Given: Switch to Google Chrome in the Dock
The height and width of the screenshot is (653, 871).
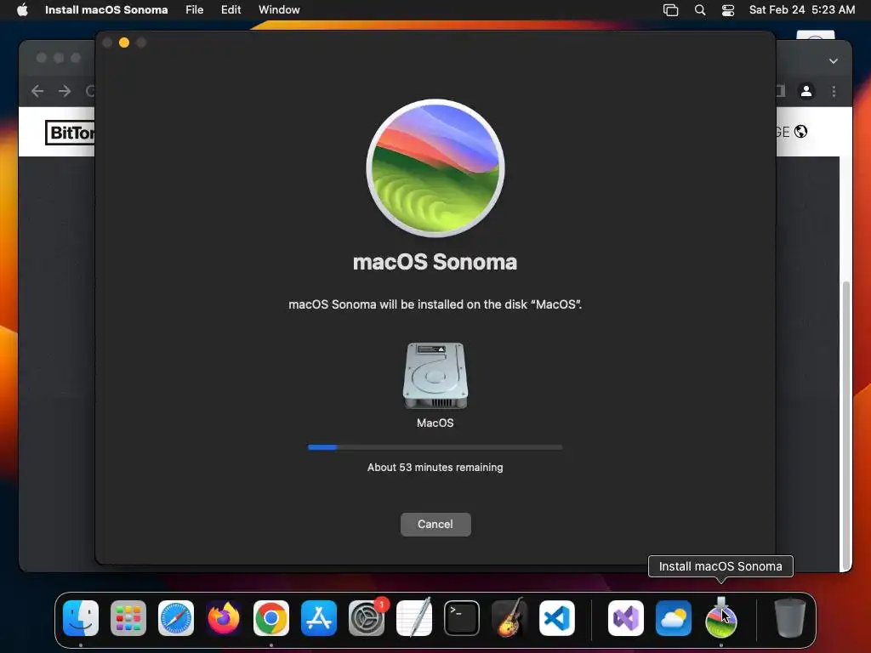Looking at the screenshot, I should coord(271,618).
